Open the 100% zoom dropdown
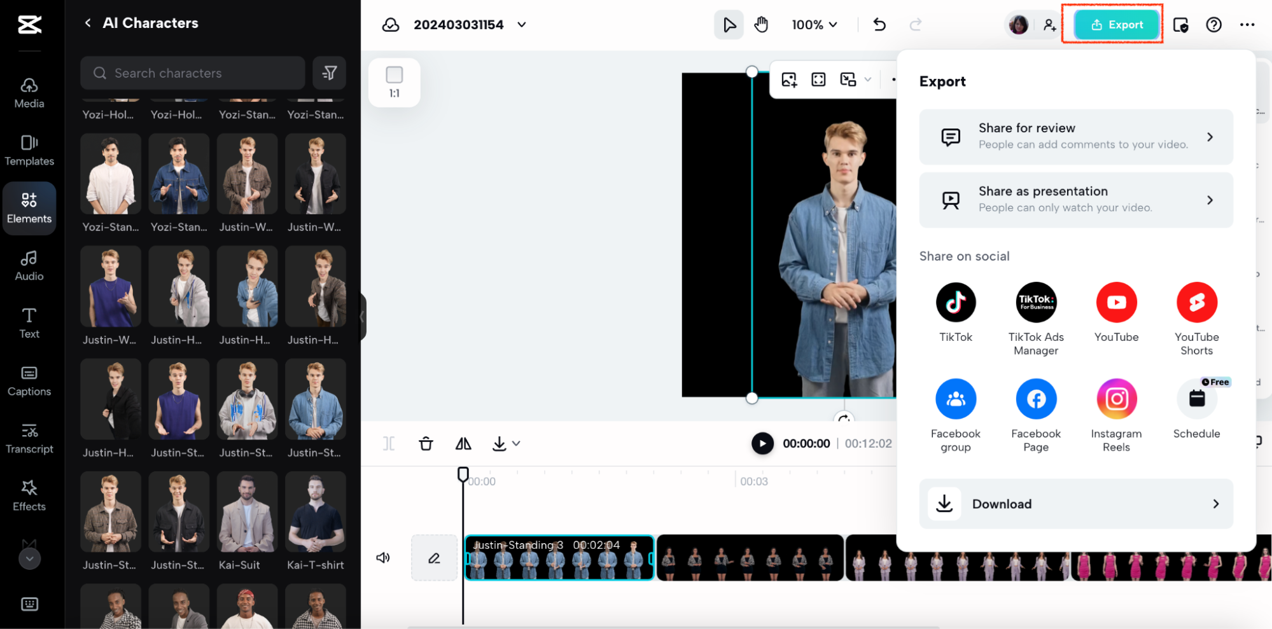Screen dimensions: 1272x629 click(814, 25)
